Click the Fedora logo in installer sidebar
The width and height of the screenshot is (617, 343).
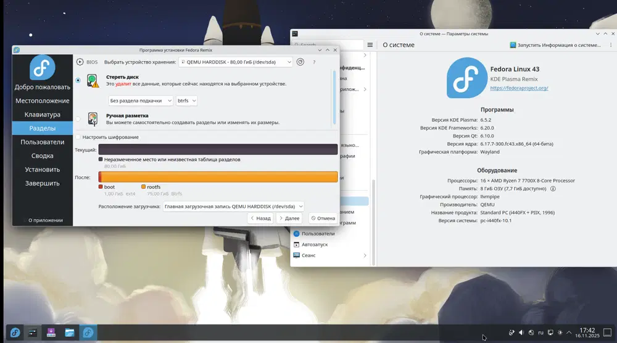42,68
